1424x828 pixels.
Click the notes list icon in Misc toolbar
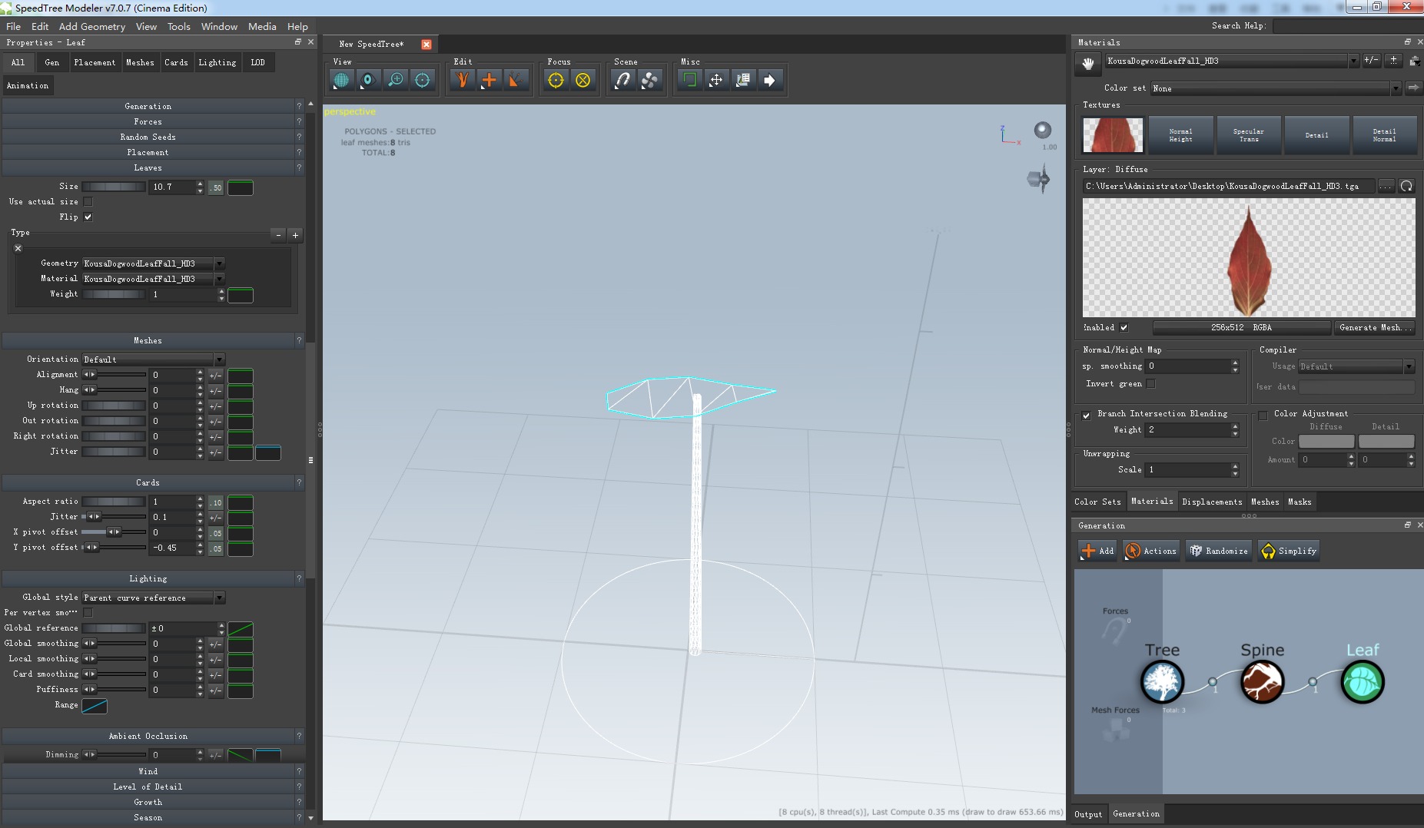coord(743,80)
